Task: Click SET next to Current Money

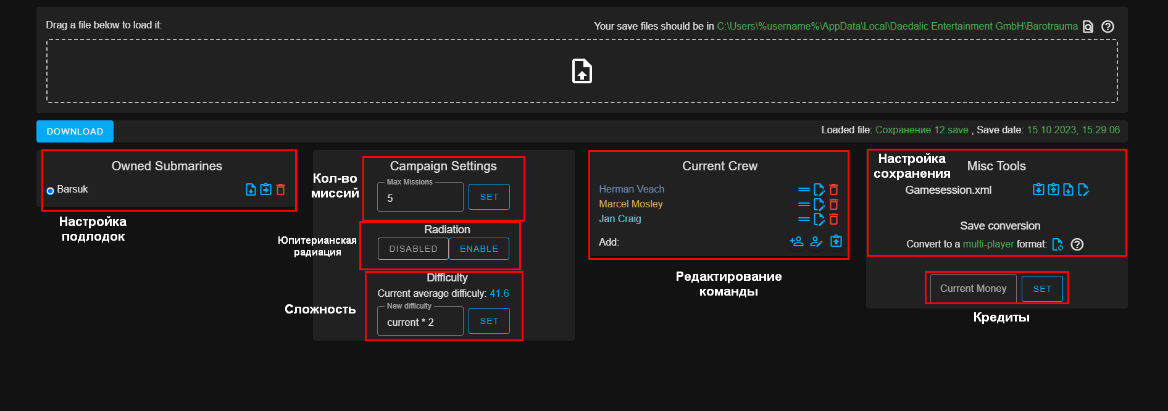Action: coord(1042,289)
